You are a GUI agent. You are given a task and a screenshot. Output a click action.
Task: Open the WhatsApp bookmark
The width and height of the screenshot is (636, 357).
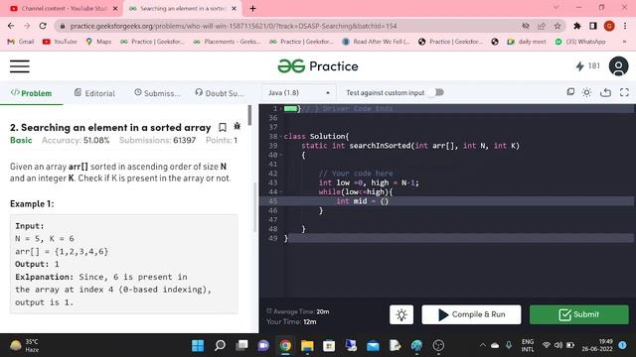(580, 42)
